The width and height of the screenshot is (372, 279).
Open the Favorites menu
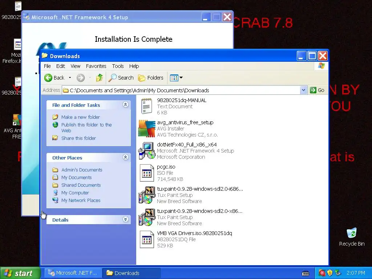point(96,66)
